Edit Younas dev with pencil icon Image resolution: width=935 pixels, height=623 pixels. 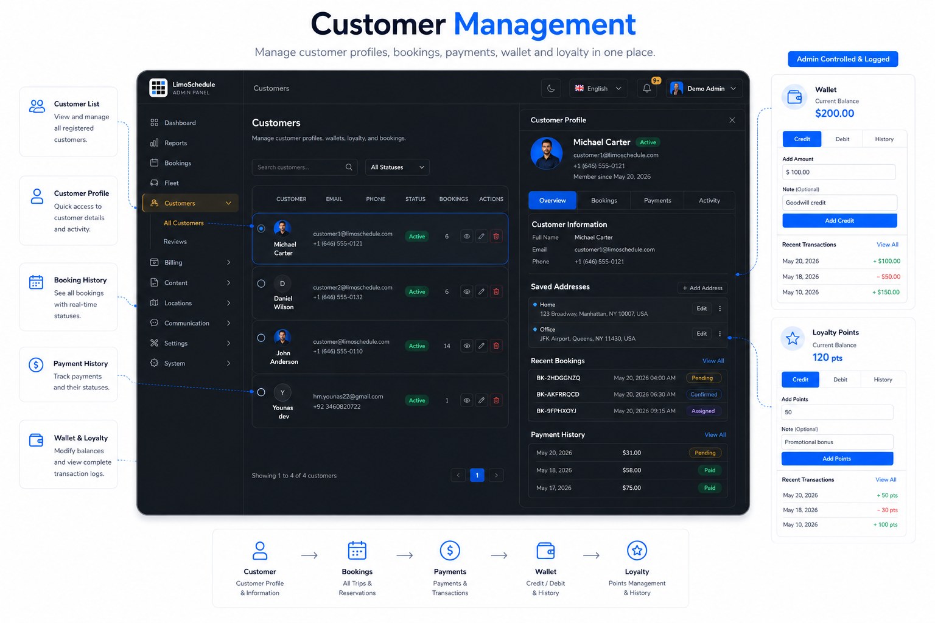click(x=482, y=400)
